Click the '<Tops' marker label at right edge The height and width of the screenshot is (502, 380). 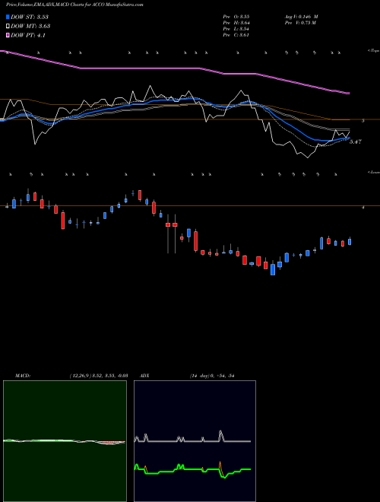click(x=373, y=51)
